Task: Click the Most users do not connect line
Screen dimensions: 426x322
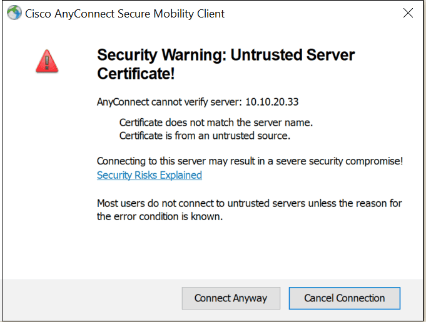Action: [x=250, y=203]
